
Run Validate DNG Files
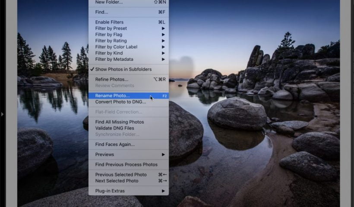pyautogui.click(x=114, y=128)
